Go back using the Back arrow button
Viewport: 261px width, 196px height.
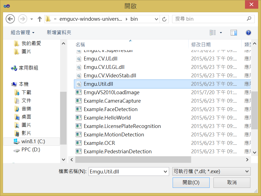coord(10,19)
